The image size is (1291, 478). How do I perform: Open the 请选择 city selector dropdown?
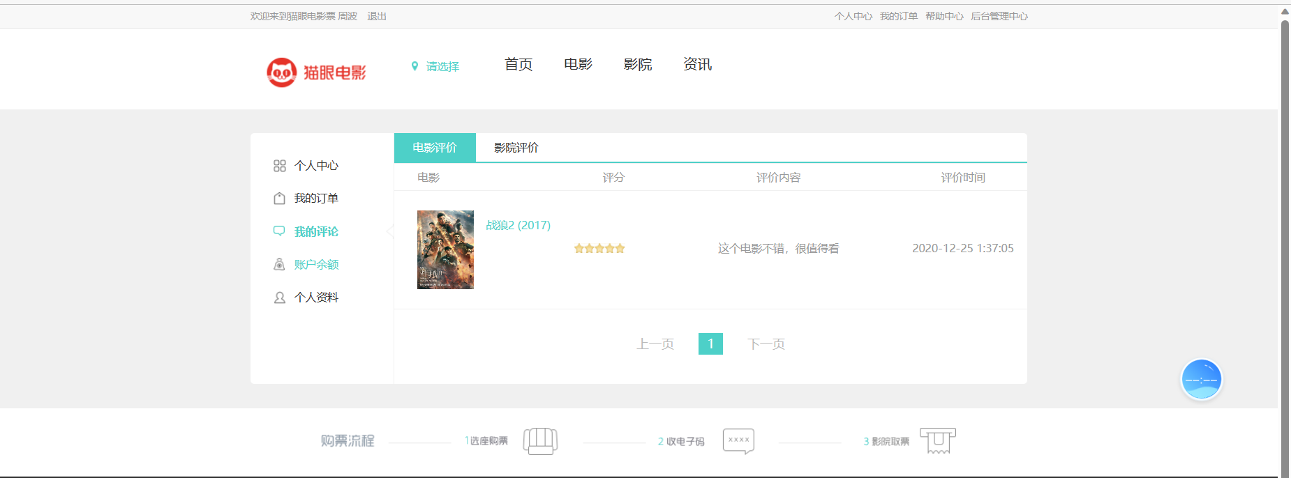[442, 66]
